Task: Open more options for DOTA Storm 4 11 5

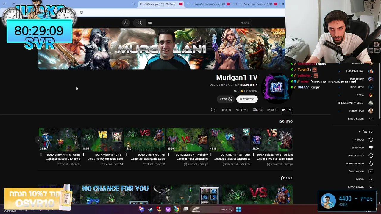Action: (41, 155)
